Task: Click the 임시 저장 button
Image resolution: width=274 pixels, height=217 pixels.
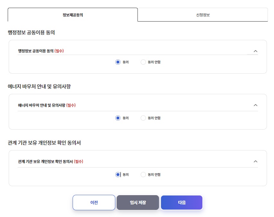Action: click(138, 203)
